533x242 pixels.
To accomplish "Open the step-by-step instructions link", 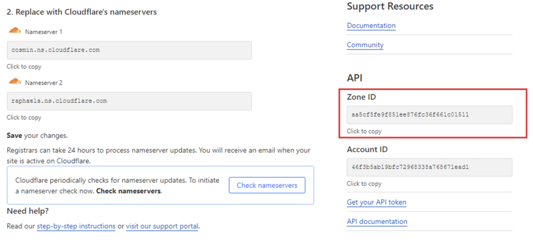I will pyautogui.click(x=76, y=226).
